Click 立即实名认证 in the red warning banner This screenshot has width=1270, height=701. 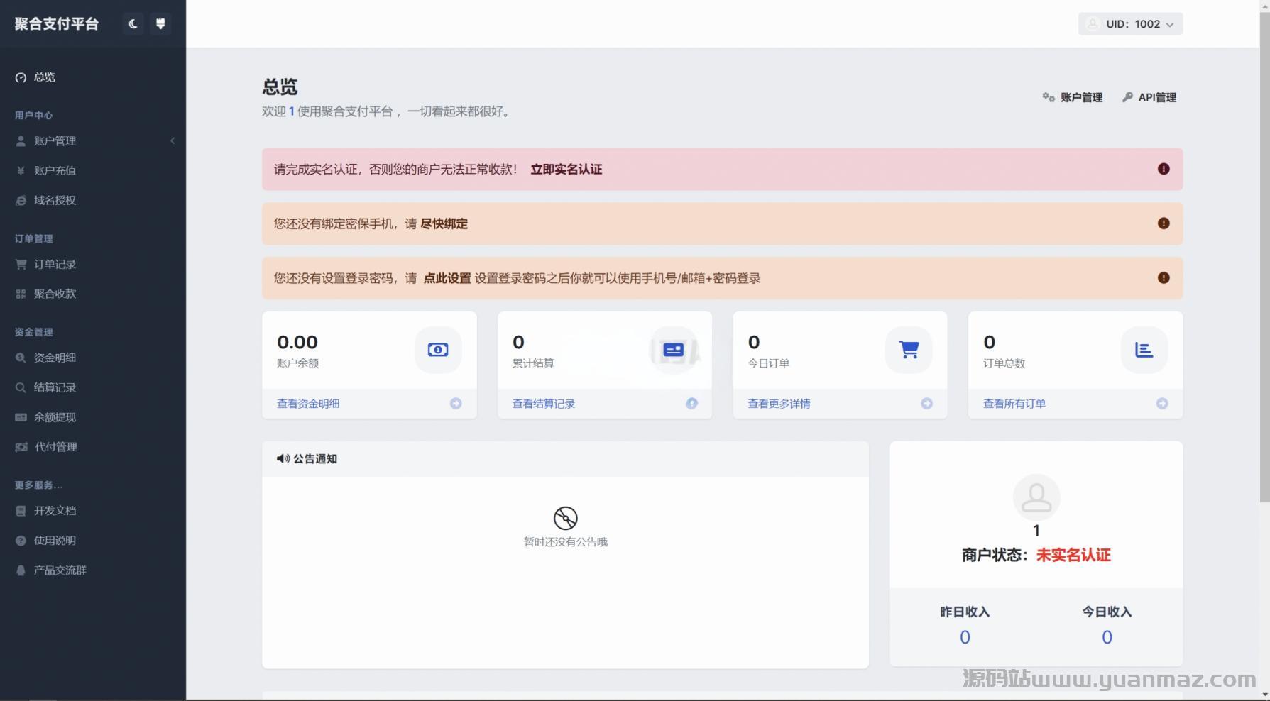pyautogui.click(x=566, y=169)
